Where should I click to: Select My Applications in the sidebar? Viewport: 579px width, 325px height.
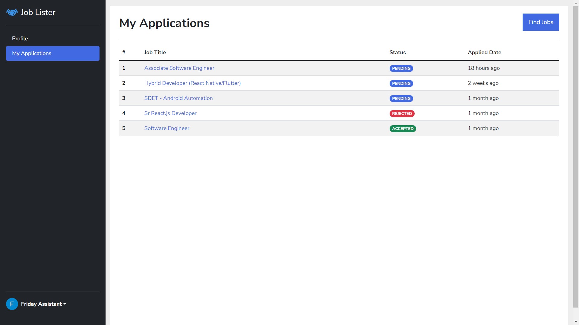point(53,53)
